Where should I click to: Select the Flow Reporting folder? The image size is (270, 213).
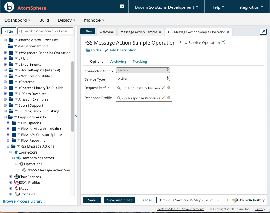pyautogui.click(x=33, y=140)
